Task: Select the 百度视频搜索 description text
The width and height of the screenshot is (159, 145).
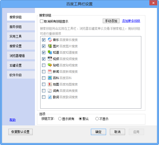Action: tap(69, 59)
